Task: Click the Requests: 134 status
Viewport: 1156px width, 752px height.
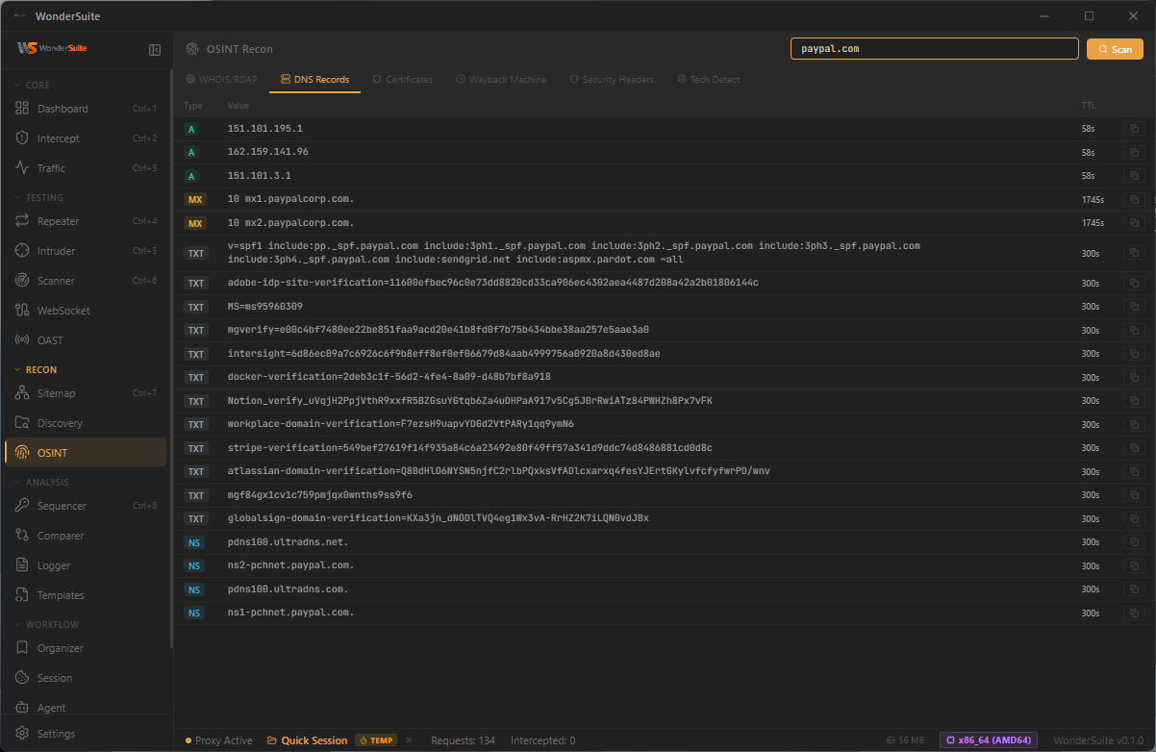Action: coord(463,740)
